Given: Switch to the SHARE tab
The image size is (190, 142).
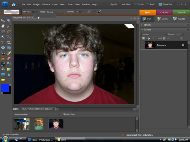Looking at the screenshot, I should (181, 12).
